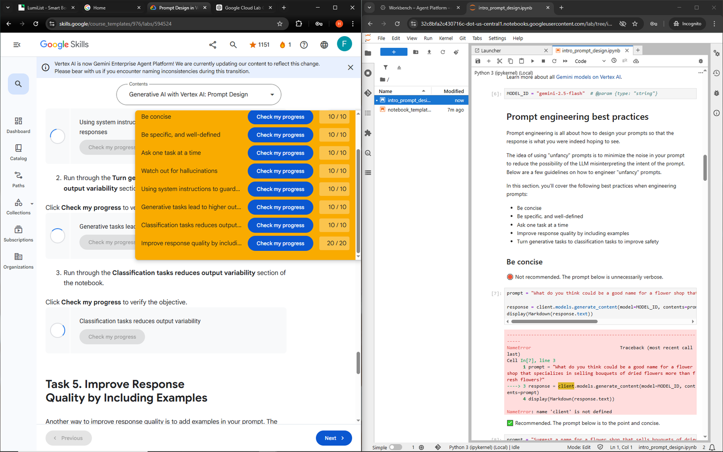The image size is (723, 452).
Task: Cut selected cell with the scissors icon
Action: point(499,61)
